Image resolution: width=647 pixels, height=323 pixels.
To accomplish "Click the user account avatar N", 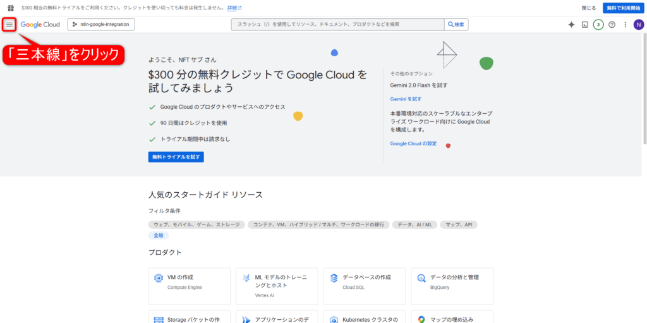I will (x=639, y=25).
